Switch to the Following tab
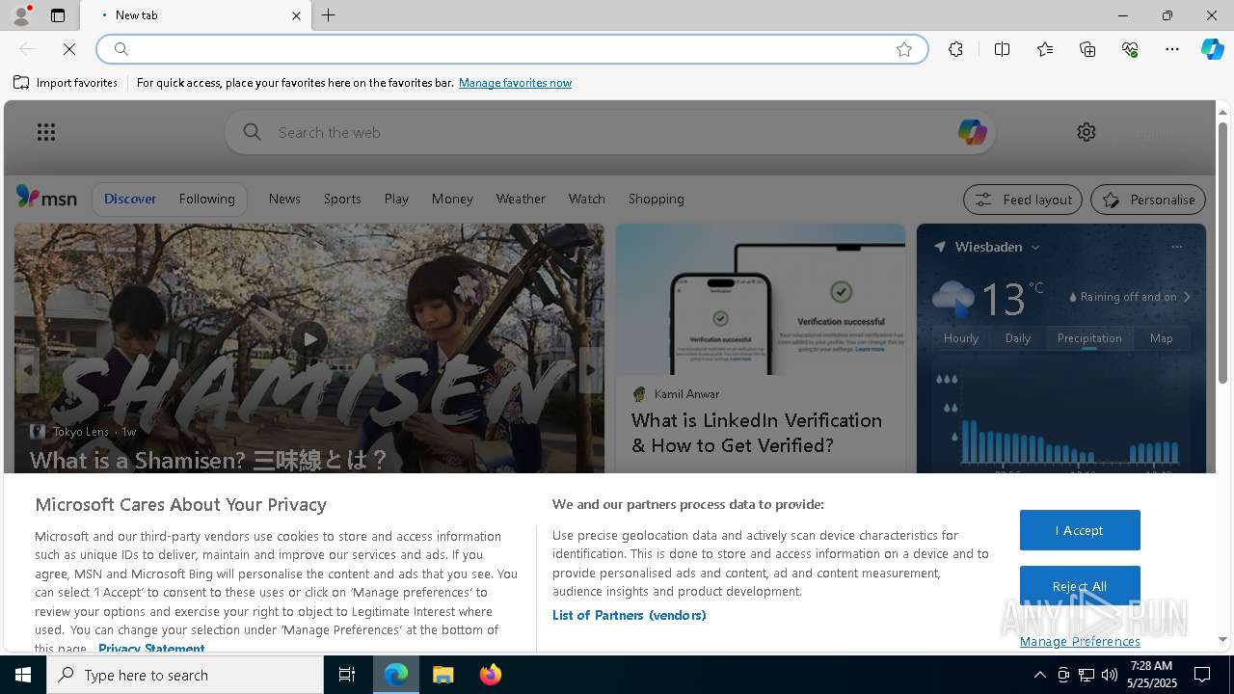 click(206, 199)
